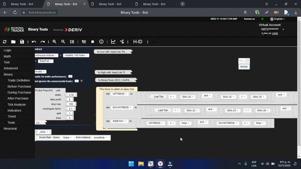Reload the browser page
The width and height of the screenshot is (301, 169).
15,13
